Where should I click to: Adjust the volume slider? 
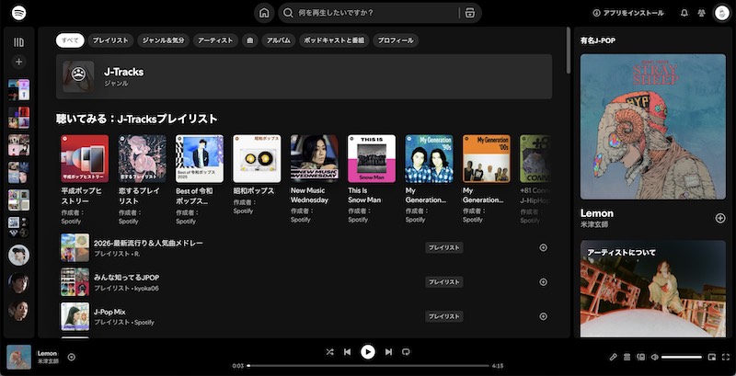coord(682,357)
